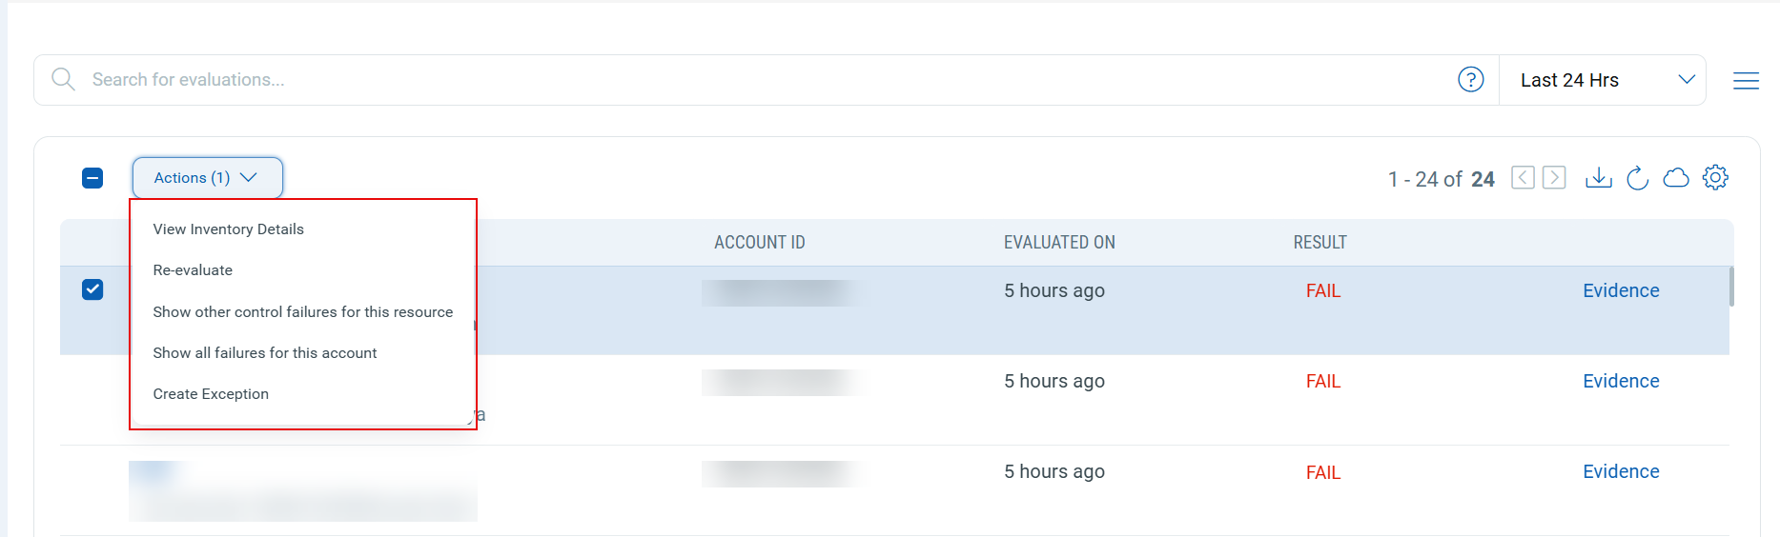This screenshot has height=537, width=1780.
Task: Click the cloud icon in toolbar
Action: (1675, 178)
